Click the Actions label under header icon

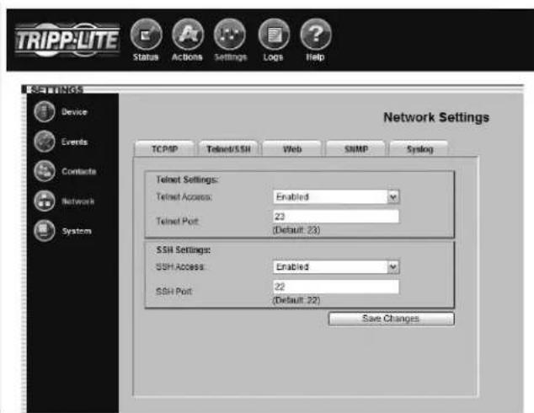(x=187, y=57)
